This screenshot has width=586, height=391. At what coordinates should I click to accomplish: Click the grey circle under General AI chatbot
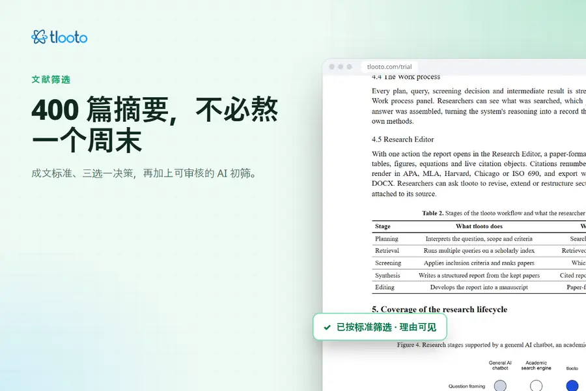click(x=500, y=386)
